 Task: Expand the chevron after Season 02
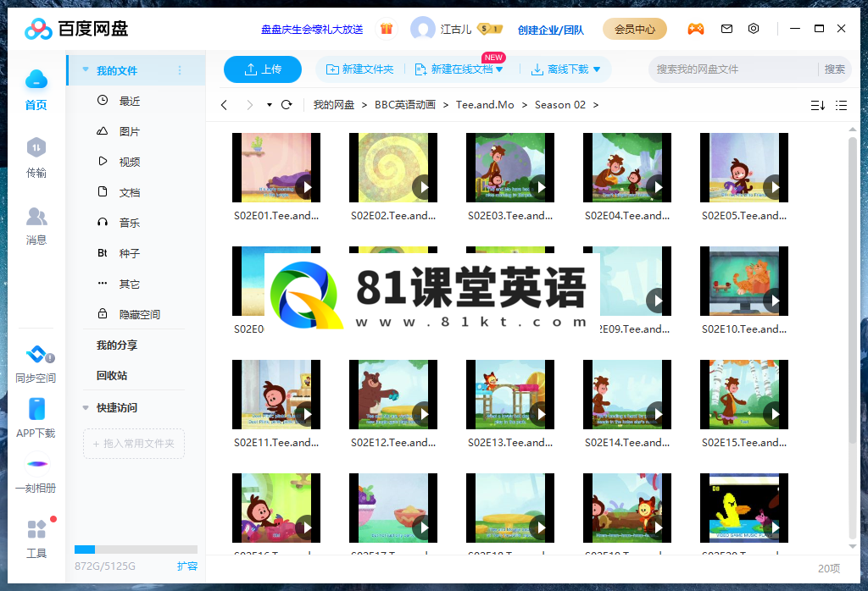coord(596,105)
